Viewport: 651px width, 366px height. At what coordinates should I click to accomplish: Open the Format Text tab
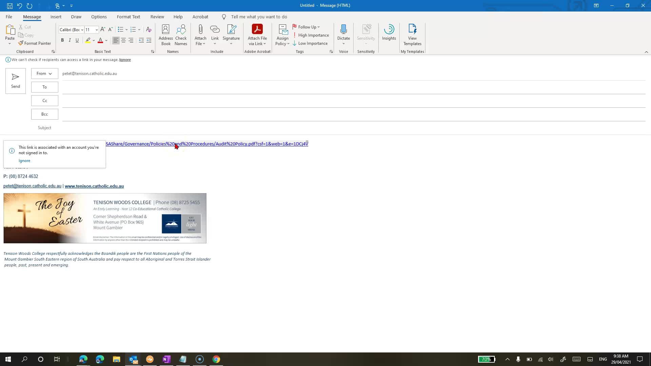pyautogui.click(x=128, y=17)
